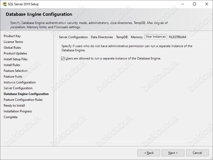Click Feature Rules in the steps list
The image size is (213, 160).
13,77
